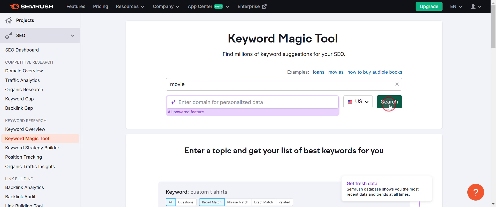496x207 pixels.
Task: Select Keyword Magic Tool in sidebar
Action: pyautogui.click(x=40, y=139)
